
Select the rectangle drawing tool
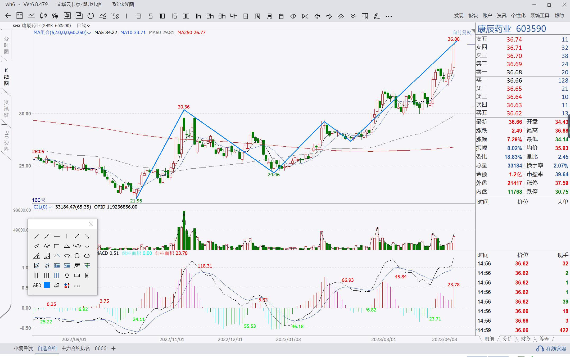[57, 246]
